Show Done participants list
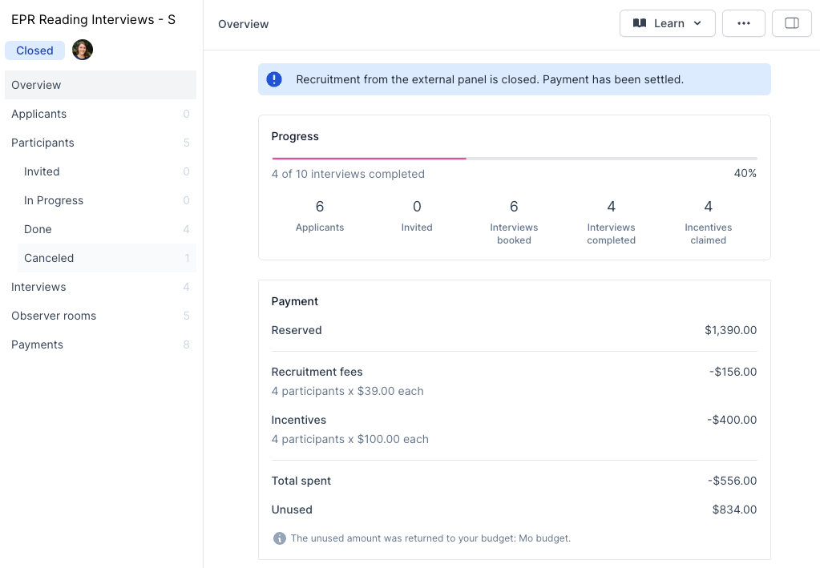The width and height of the screenshot is (820, 568). [x=38, y=229]
